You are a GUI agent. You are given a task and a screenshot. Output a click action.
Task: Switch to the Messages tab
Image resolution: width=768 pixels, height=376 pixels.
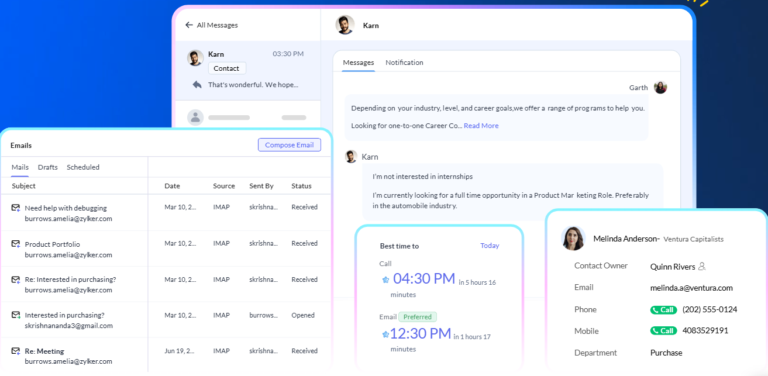coord(359,63)
